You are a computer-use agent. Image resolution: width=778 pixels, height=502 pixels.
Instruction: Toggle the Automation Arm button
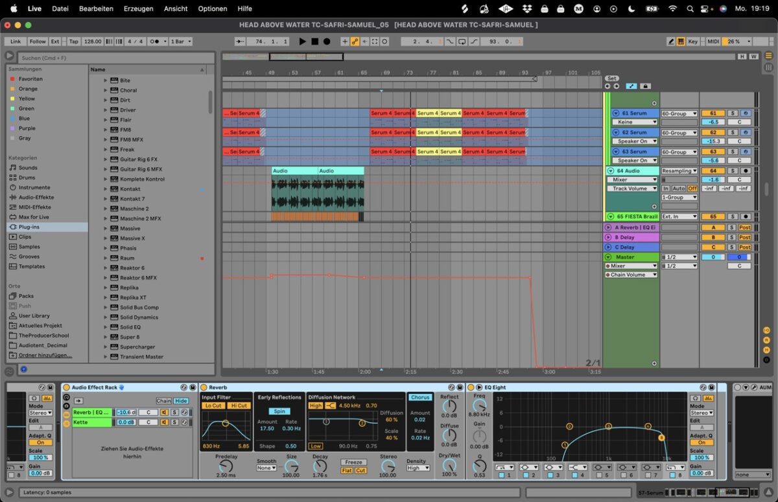pyautogui.click(x=355, y=41)
